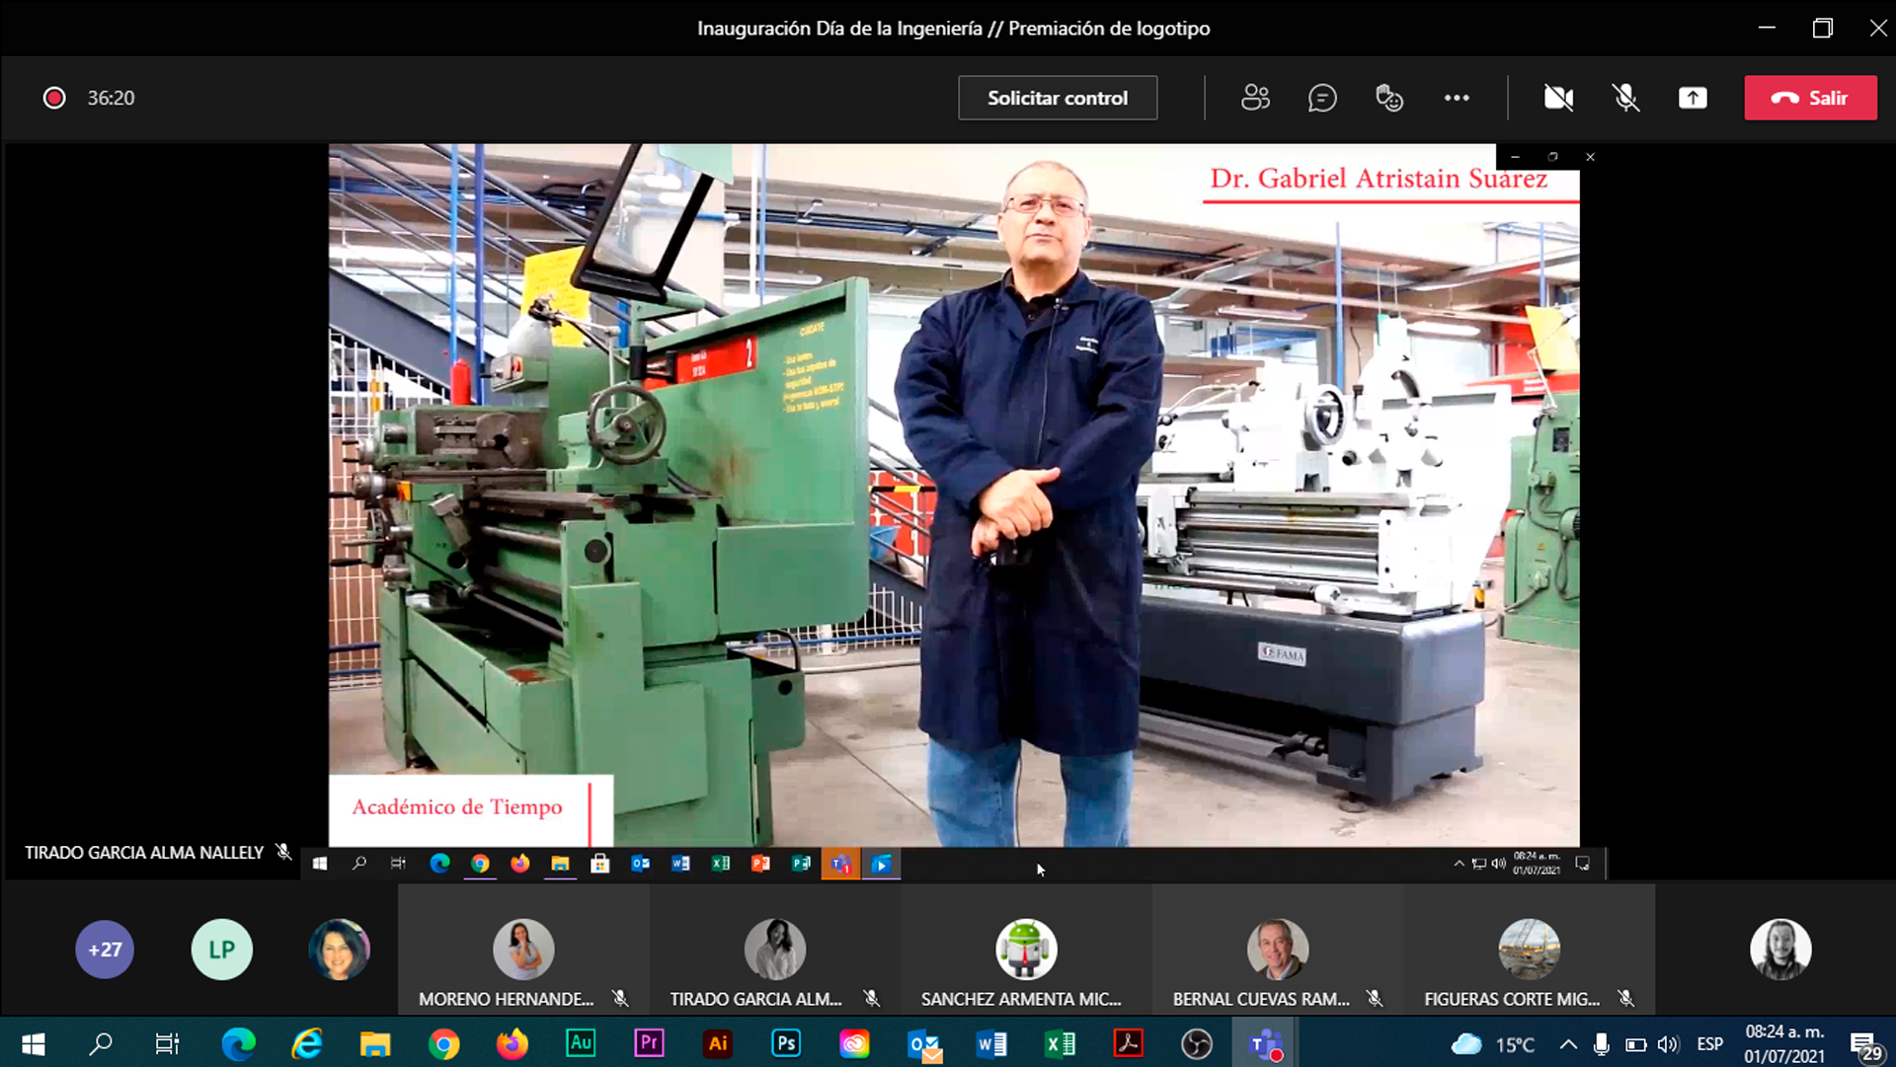Click the woman avatar next to LP

339,950
